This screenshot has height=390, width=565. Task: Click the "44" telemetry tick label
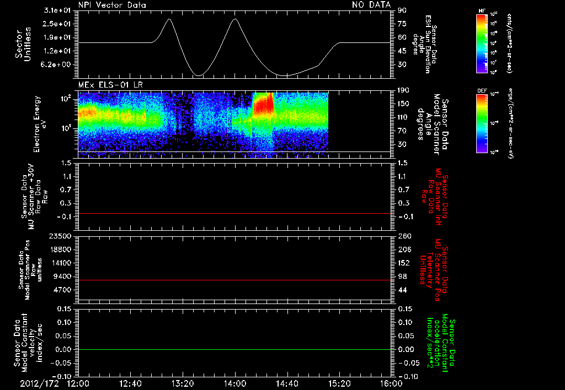coord(402,290)
